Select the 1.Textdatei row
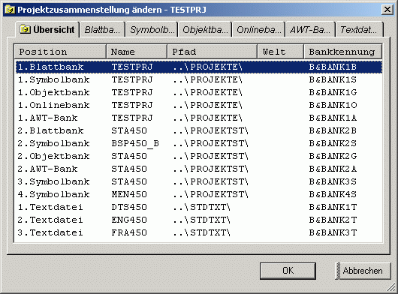Viewport: 398px width, 294px height. pos(199,207)
